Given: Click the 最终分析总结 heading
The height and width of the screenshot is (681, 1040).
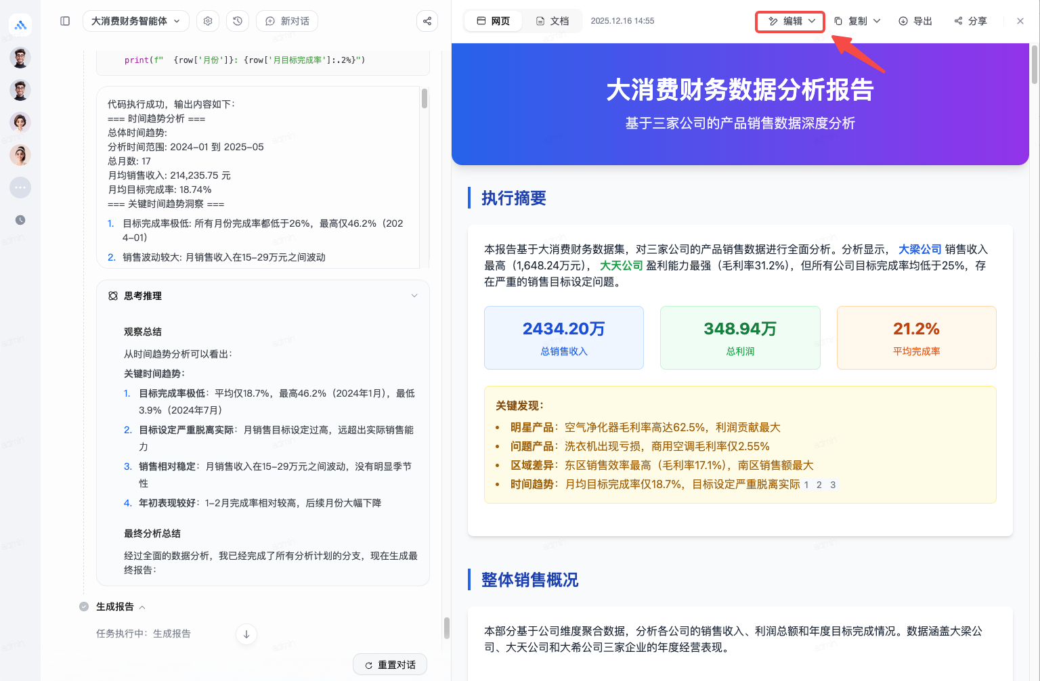Looking at the screenshot, I should pyautogui.click(x=152, y=533).
